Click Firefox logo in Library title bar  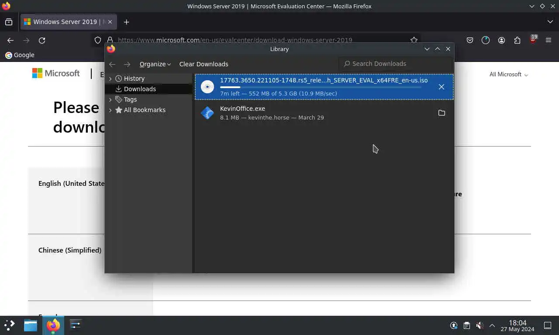pos(111,49)
